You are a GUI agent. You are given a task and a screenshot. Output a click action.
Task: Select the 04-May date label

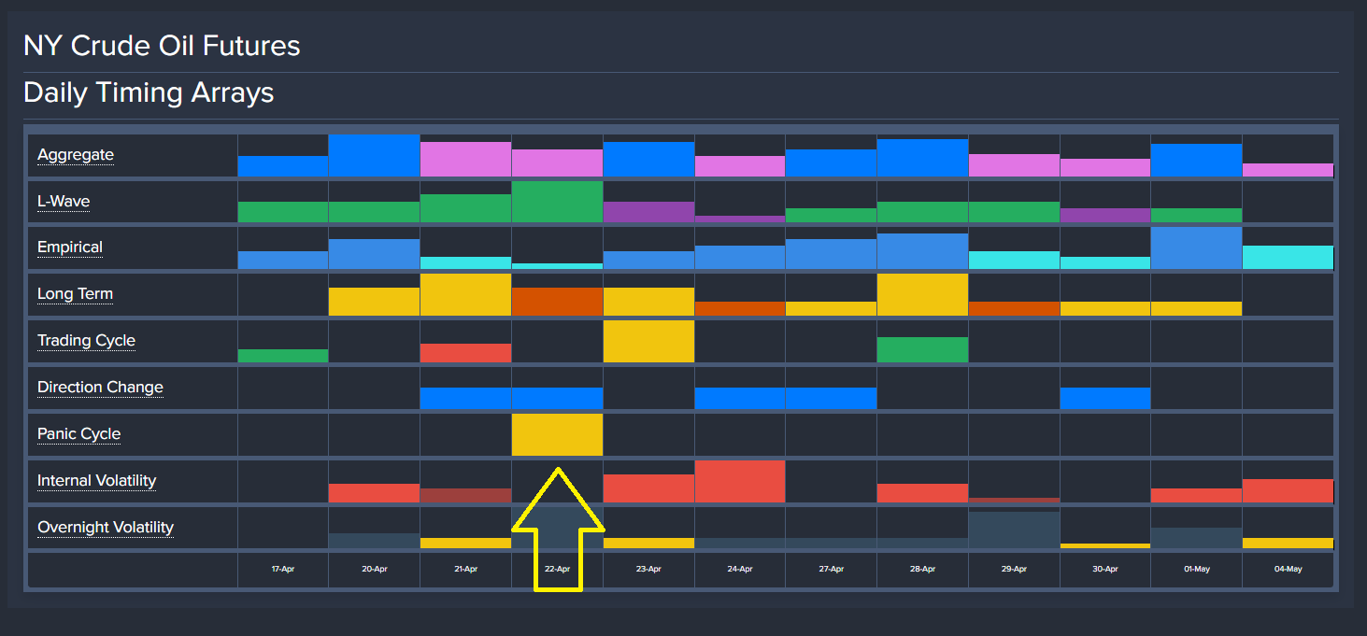click(1288, 569)
